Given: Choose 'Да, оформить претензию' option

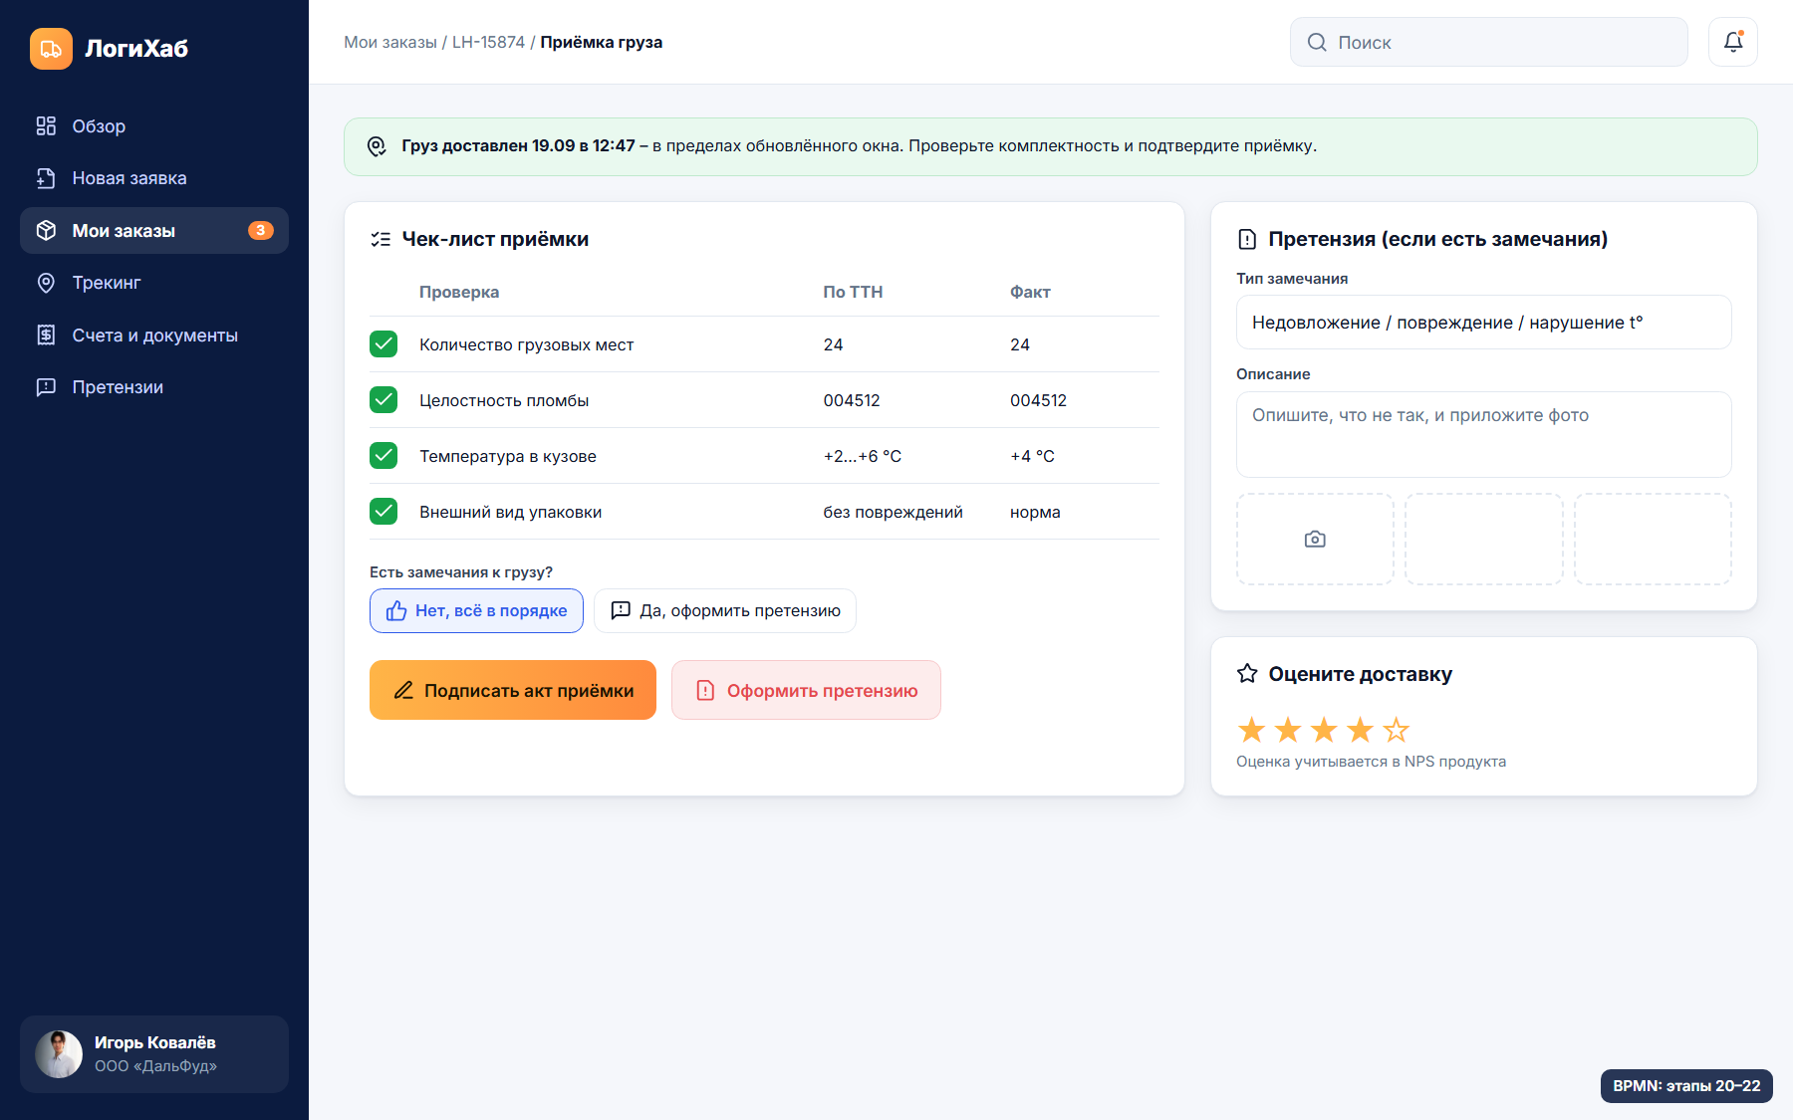Looking at the screenshot, I should (x=725, y=610).
